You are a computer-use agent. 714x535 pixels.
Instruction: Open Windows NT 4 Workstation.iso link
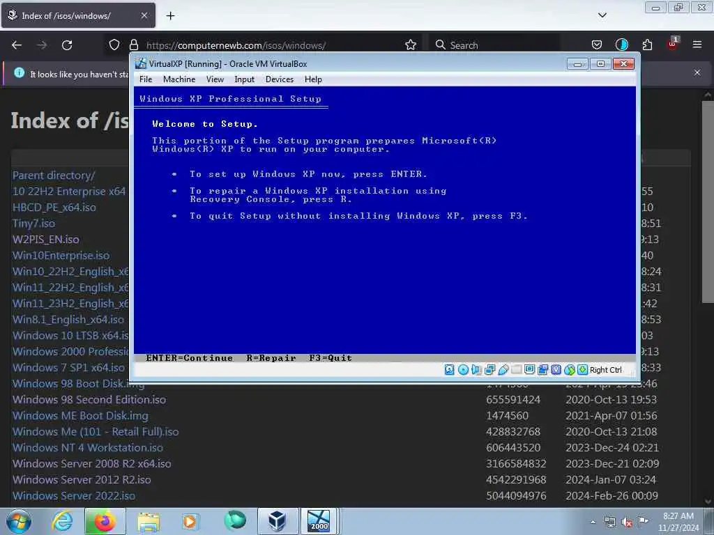click(x=88, y=448)
